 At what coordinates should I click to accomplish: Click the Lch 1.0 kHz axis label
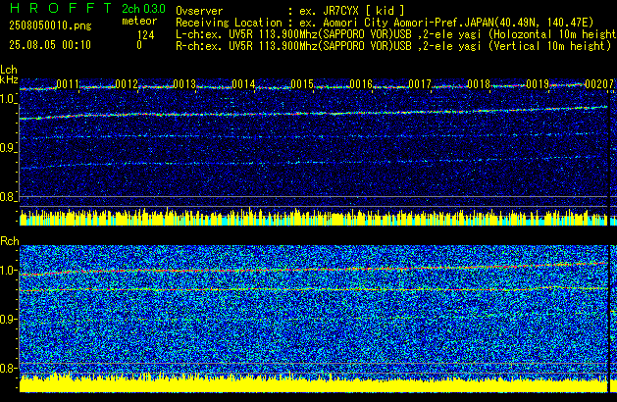[x=8, y=99]
